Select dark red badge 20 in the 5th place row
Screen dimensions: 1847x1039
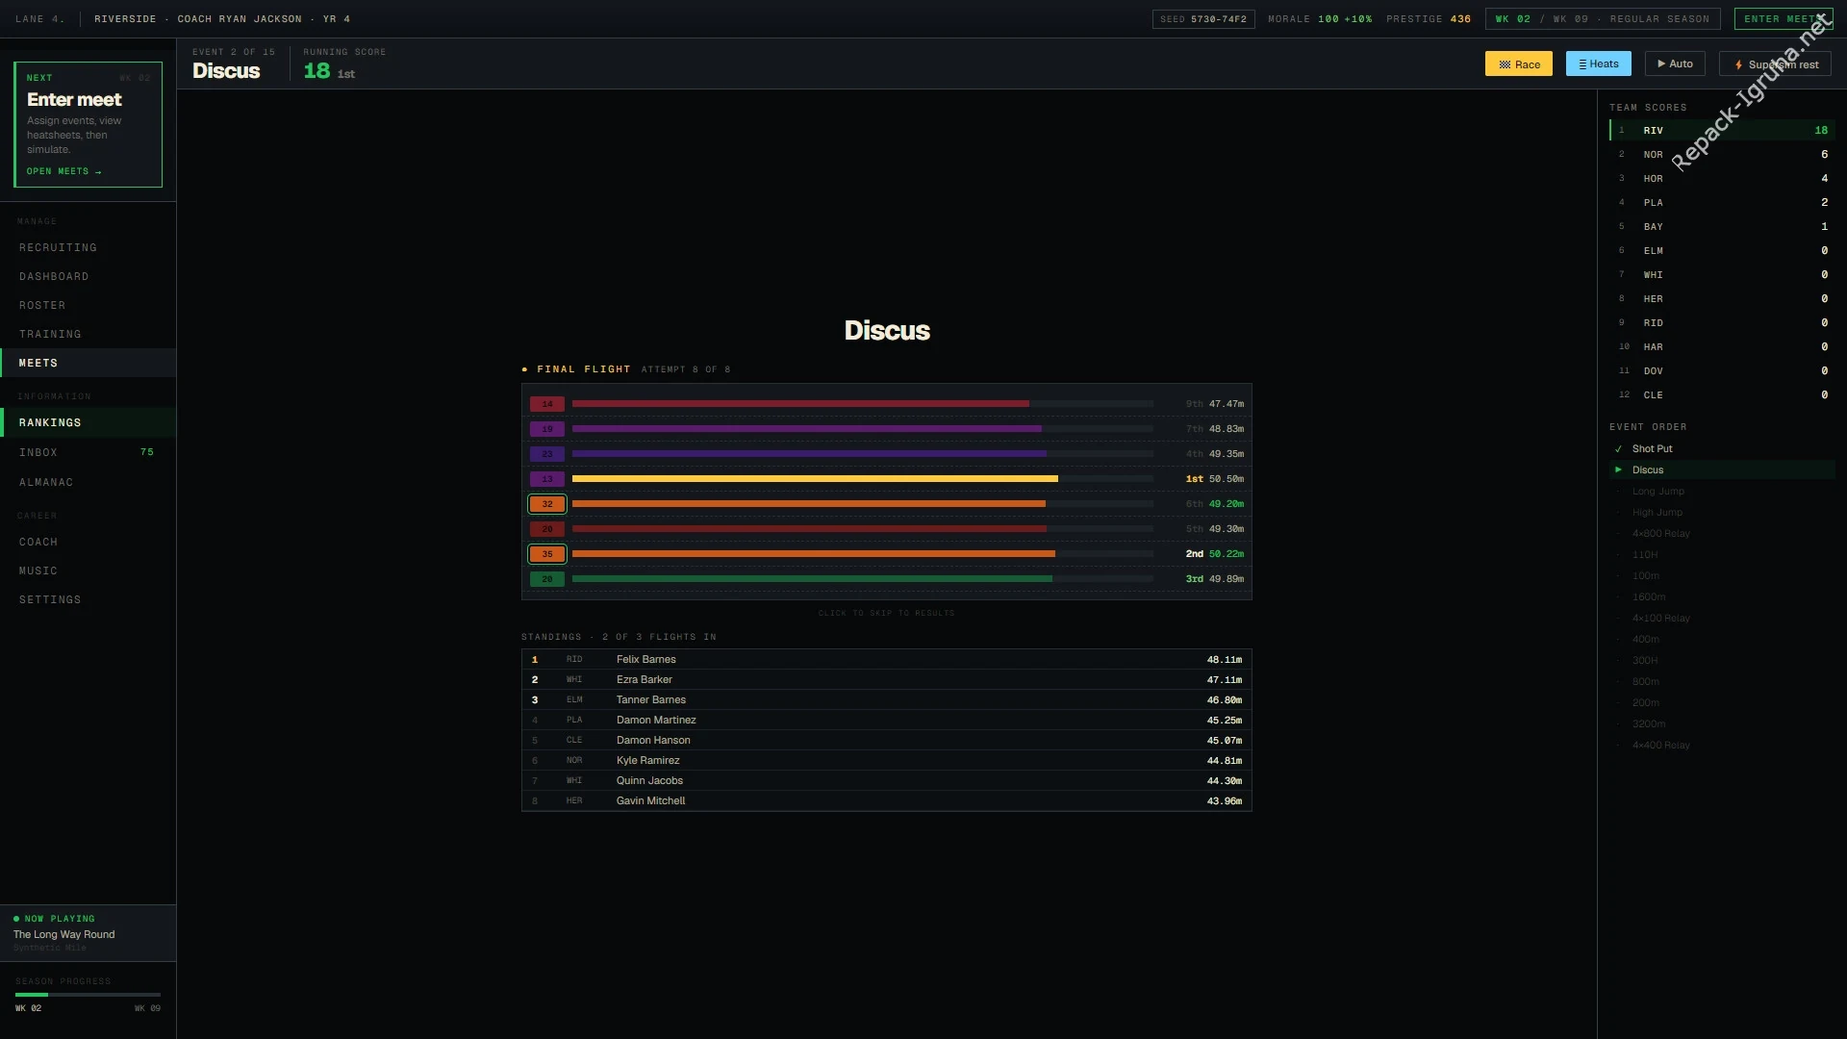pos(547,529)
